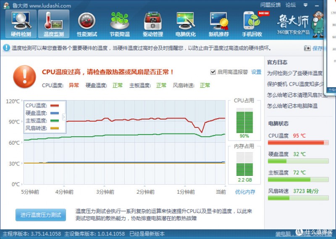Image resolution: width=336 pixels, height=239 pixels.
Task: Click the 1分钟前 time axis label
Action: tap(186, 192)
